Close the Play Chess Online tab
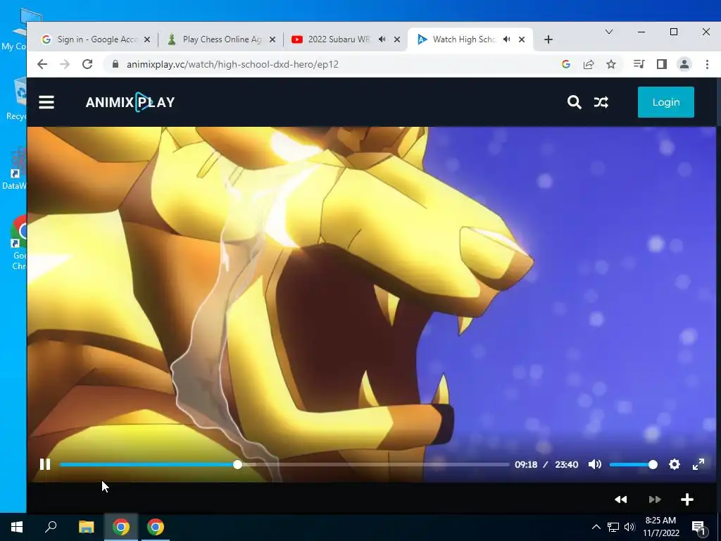The width and height of the screenshot is (721, 541). pyautogui.click(x=272, y=39)
